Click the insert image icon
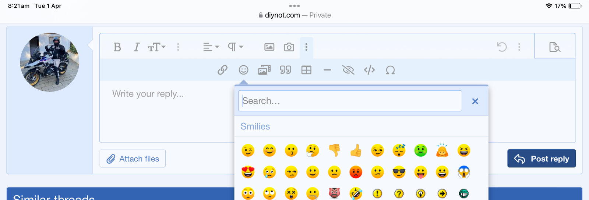Image resolution: width=589 pixels, height=200 pixels. click(x=269, y=47)
